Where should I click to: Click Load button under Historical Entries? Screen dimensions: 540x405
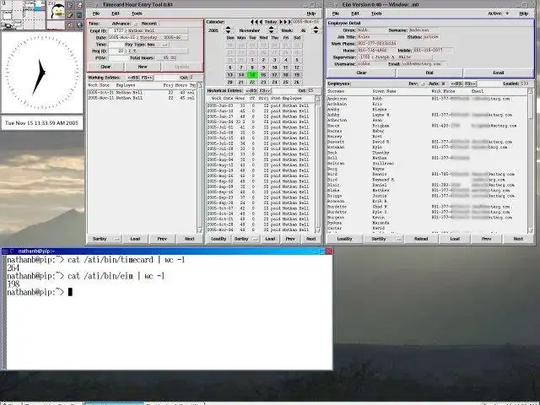point(270,239)
